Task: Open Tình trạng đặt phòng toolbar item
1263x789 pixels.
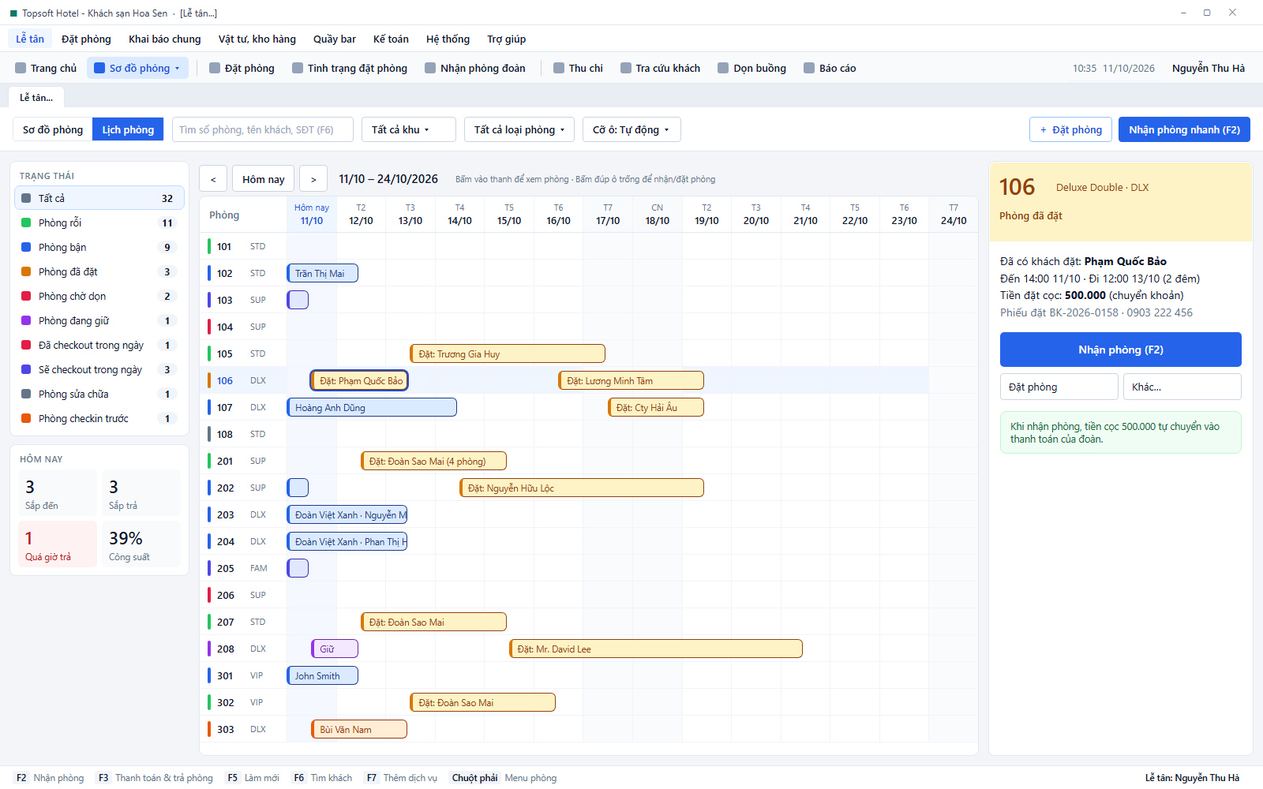Action: click(x=350, y=68)
